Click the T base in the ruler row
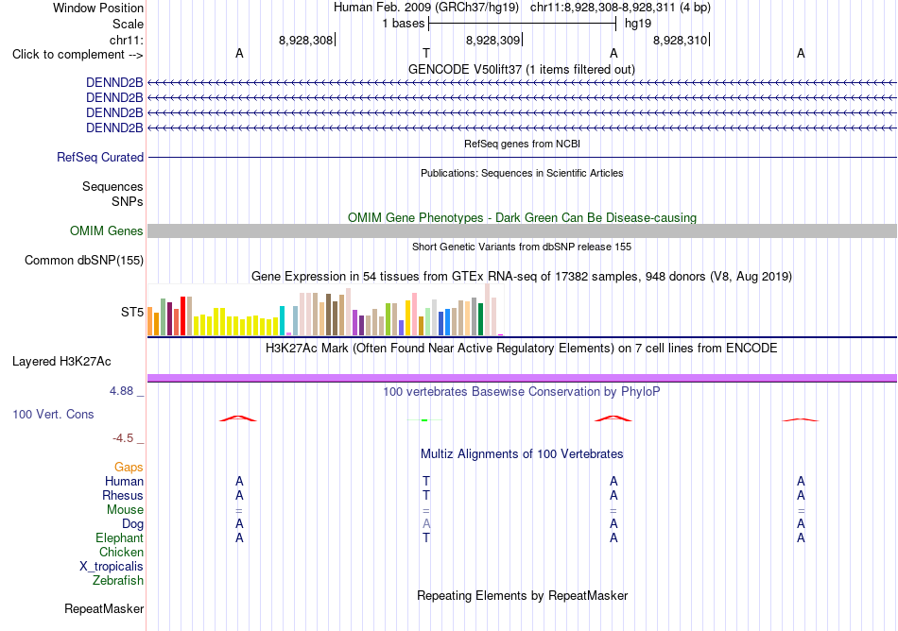The height and width of the screenshot is (631, 898). 426,53
